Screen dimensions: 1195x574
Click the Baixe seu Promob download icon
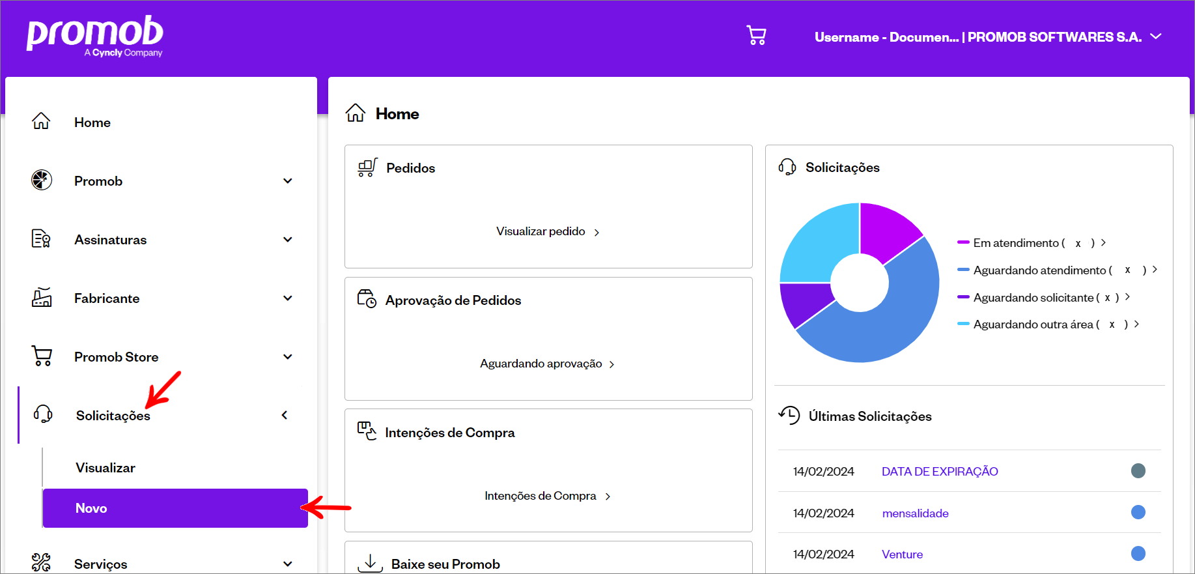click(370, 563)
